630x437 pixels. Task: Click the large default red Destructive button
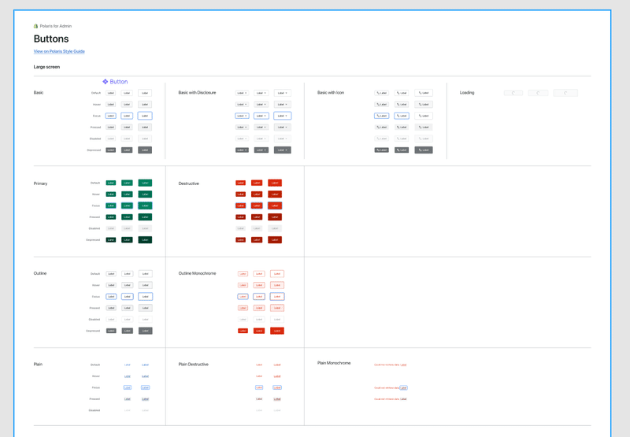tap(275, 183)
